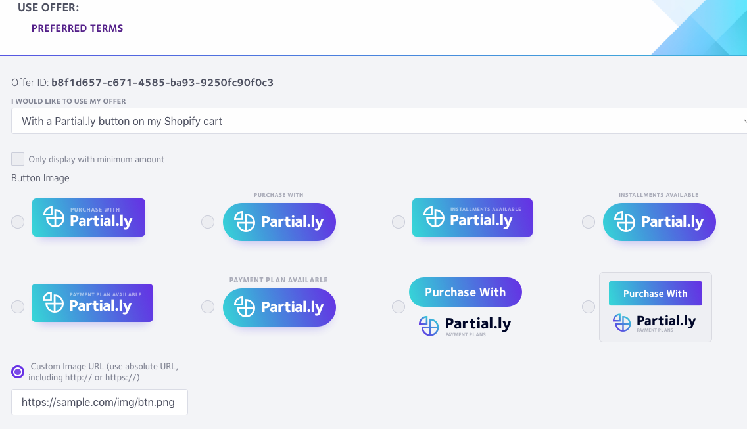This screenshot has width=747, height=429.
Task: Click pill Partial.ly image under Payment Plan Available caption
Action: click(x=279, y=307)
